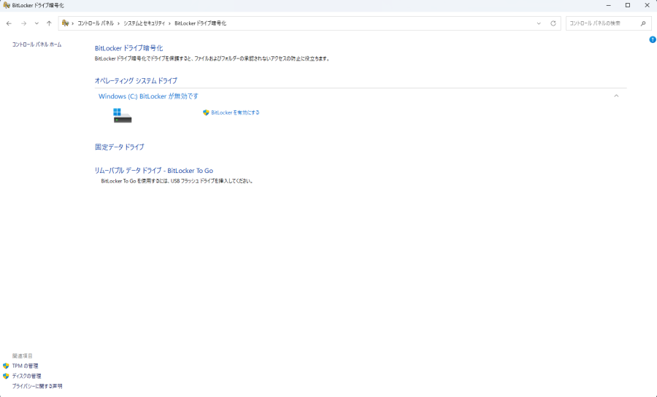Go up one level with up arrow
Image resolution: width=657 pixels, height=397 pixels.
click(49, 23)
